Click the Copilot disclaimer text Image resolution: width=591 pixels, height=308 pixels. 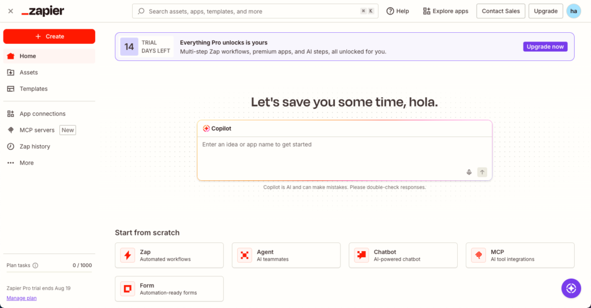[345, 187]
